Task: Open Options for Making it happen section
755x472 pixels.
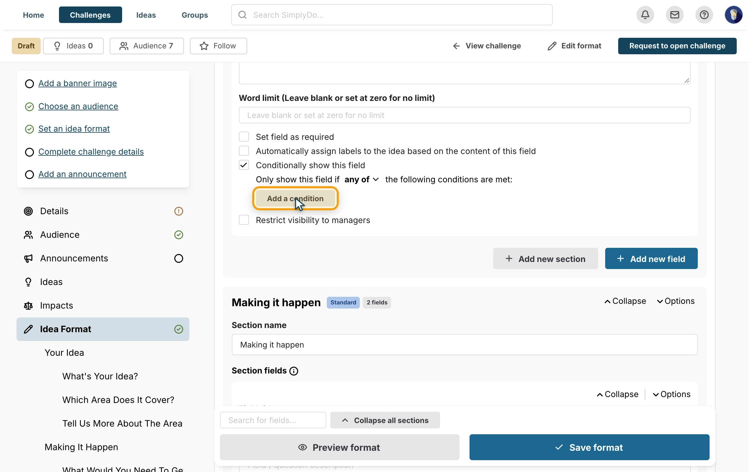Action: coord(676,301)
